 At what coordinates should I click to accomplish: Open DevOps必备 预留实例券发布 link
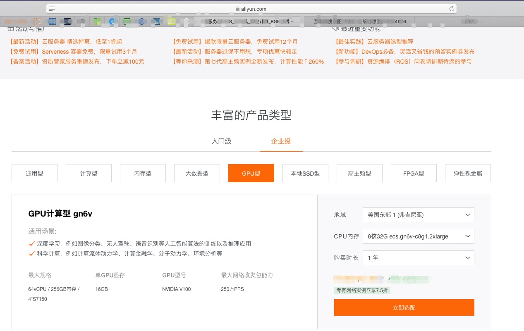pos(404,52)
